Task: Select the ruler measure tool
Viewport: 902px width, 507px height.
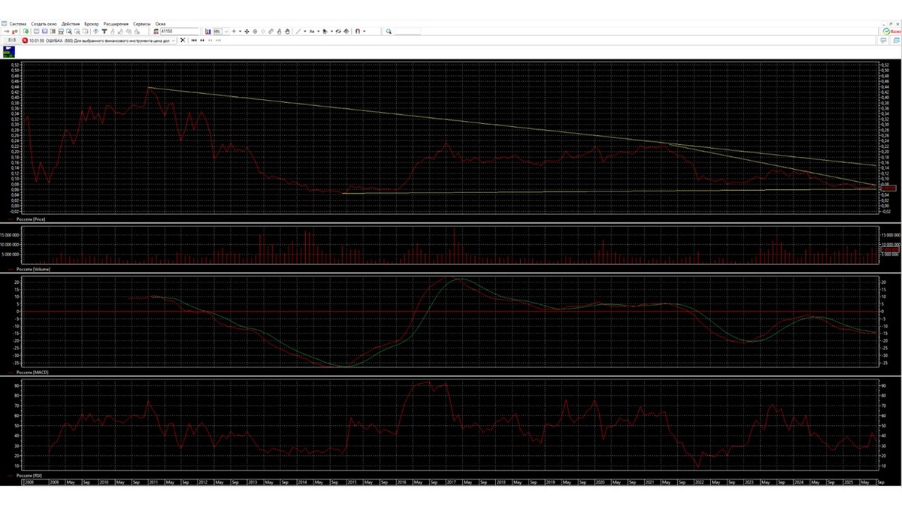Action: pos(271,32)
